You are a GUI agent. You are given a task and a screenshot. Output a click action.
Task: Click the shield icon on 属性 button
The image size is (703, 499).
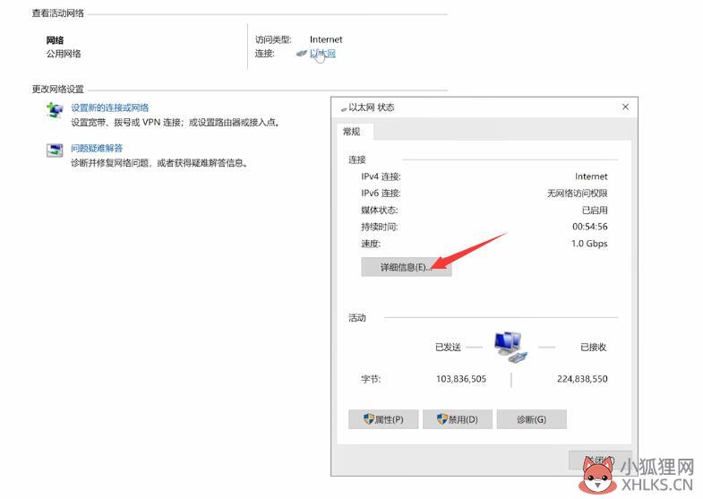pos(369,419)
